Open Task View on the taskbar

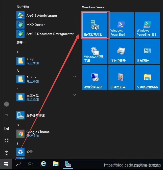[31, 164]
